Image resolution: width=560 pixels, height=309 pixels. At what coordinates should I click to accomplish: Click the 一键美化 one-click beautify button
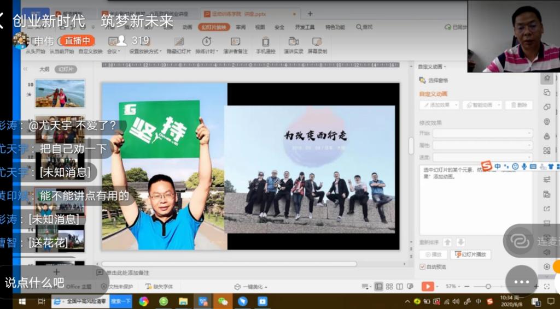249,287
